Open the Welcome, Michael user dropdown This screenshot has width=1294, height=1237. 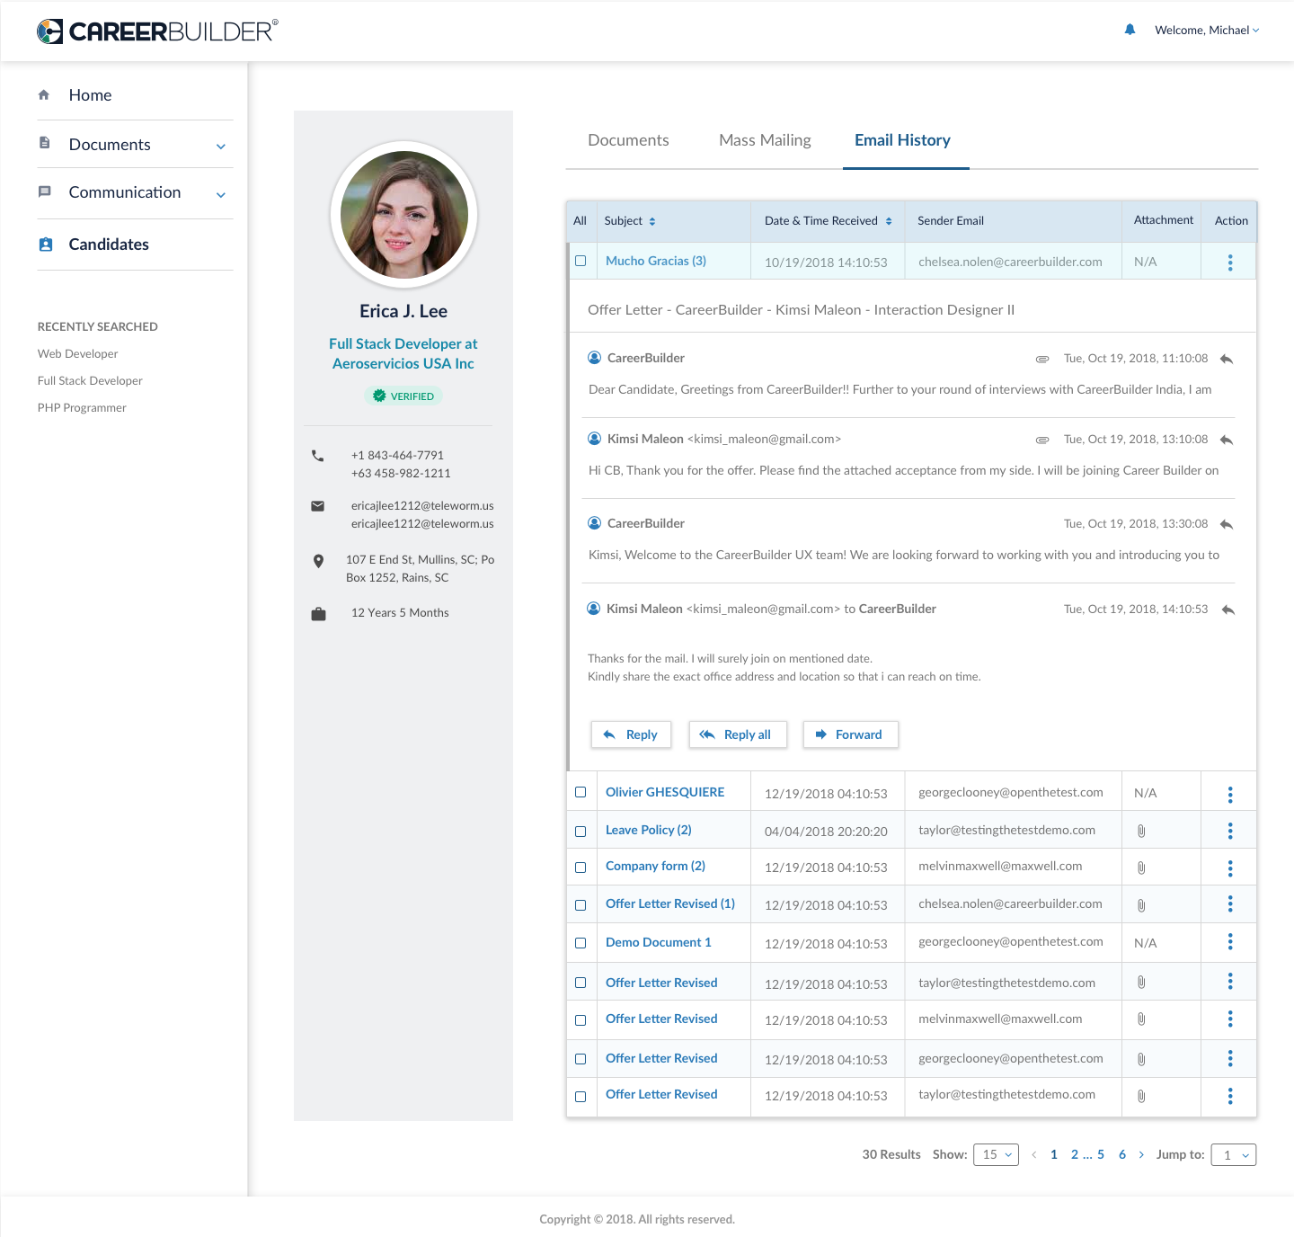tap(1207, 30)
